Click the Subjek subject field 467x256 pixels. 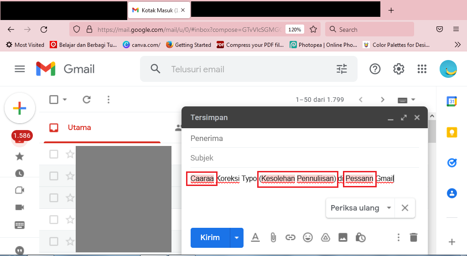[x=304, y=158]
